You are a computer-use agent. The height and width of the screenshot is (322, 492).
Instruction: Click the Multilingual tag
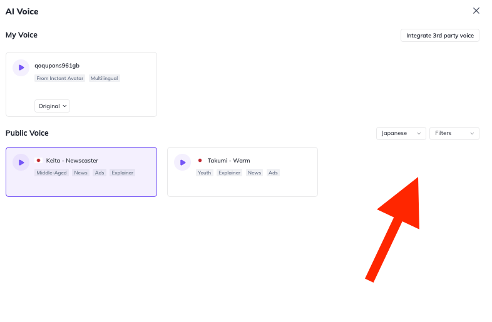click(104, 78)
